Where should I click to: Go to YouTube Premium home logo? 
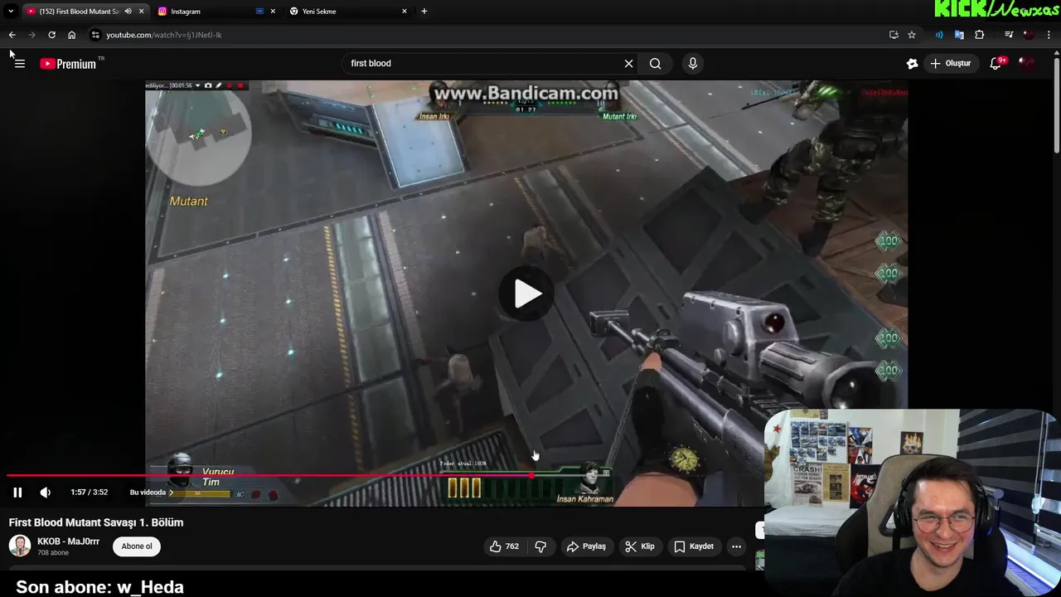click(x=69, y=64)
